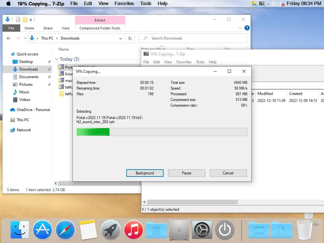
Task: Cancel the copying operation
Action: [228, 173]
